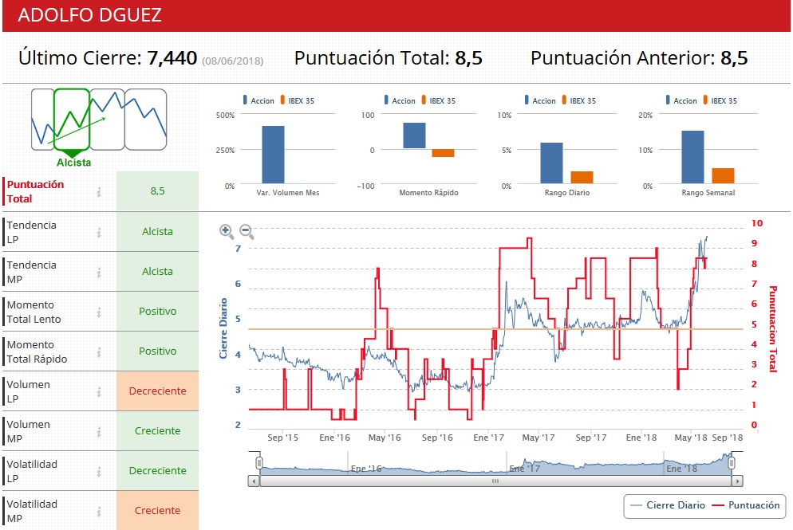Click the navigator scrollbar center grip
The width and height of the screenshot is (793, 530).
(x=495, y=481)
